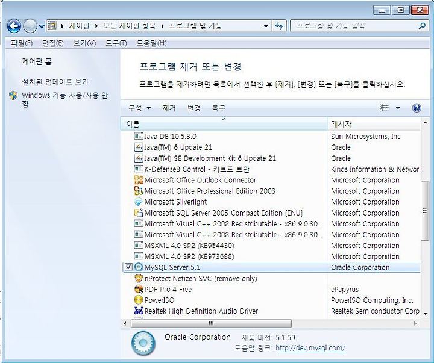This screenshot has width=434, height=363.
Task: Click the Office Professional Edition 2003 icon
Action: coord(139,191)
